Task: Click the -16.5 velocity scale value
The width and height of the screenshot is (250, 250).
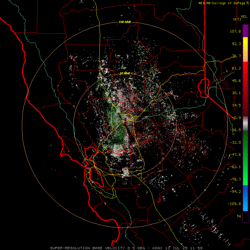Action: pyautogui.click(x=235, y=130)
